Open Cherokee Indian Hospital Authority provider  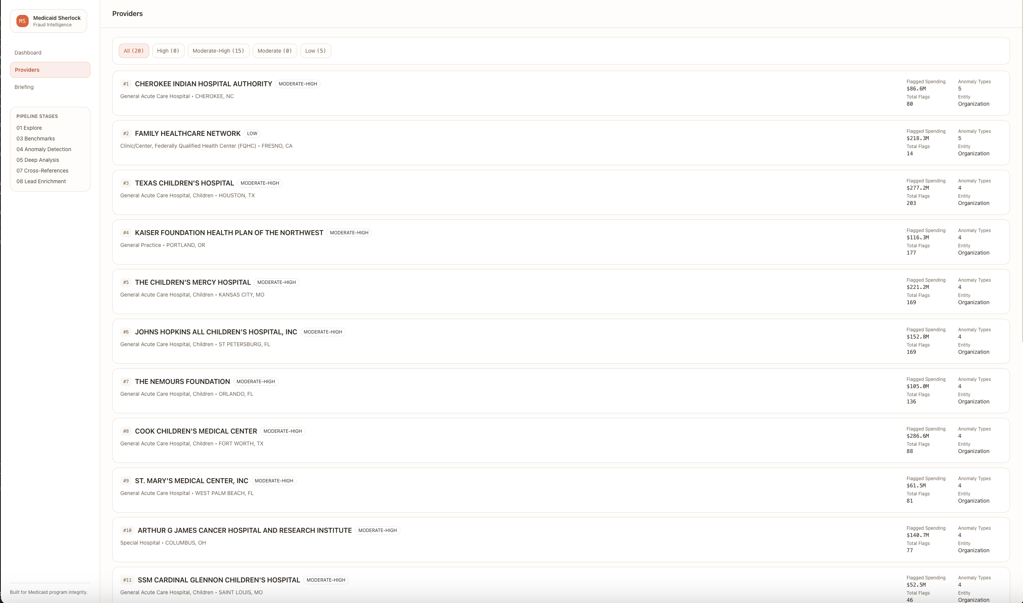pyautogui.click(x=561, y=93)
